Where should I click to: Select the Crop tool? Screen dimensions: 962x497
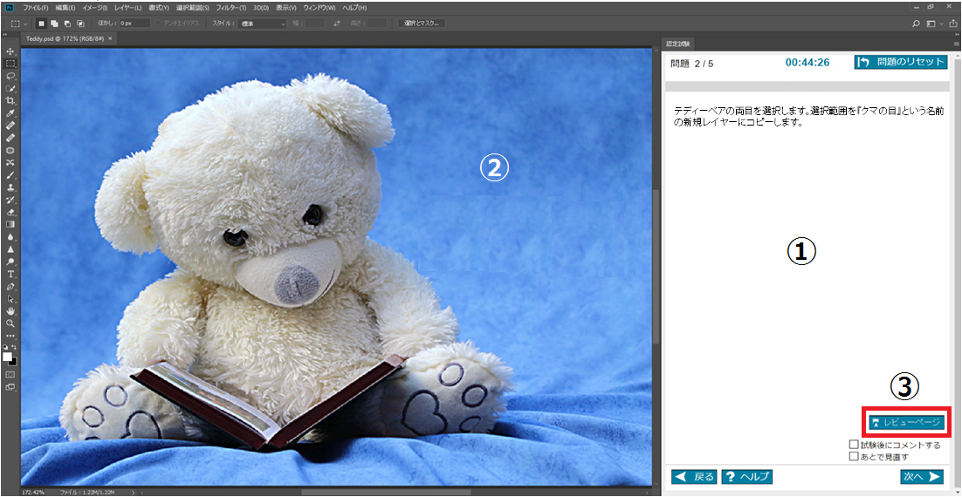(x=10, y=101)
